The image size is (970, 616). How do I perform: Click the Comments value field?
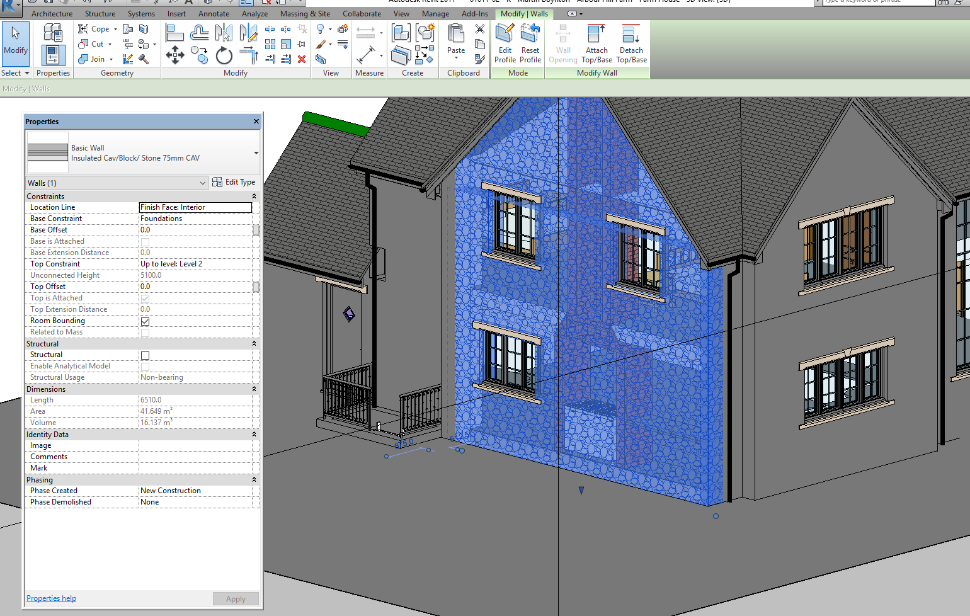click(195, 457)
